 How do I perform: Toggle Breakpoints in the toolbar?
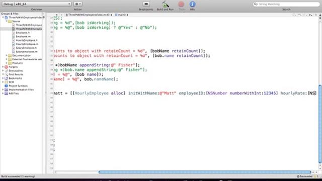(146, 4)
